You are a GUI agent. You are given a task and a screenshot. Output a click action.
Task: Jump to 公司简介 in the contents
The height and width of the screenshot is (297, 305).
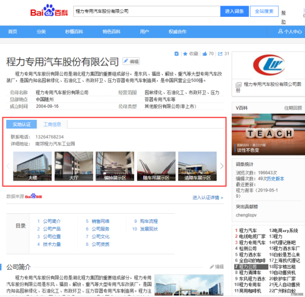point(52,221)
